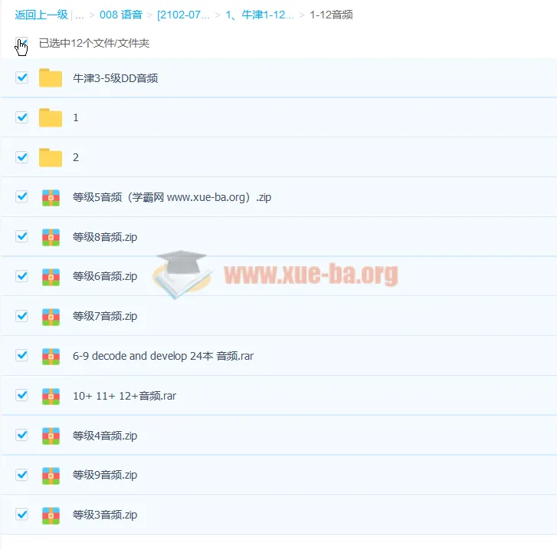Open the 牛津3-5级DD音频 folder icon
The height and width of the screenshot is (550, 557).
[x=51, y=77]
